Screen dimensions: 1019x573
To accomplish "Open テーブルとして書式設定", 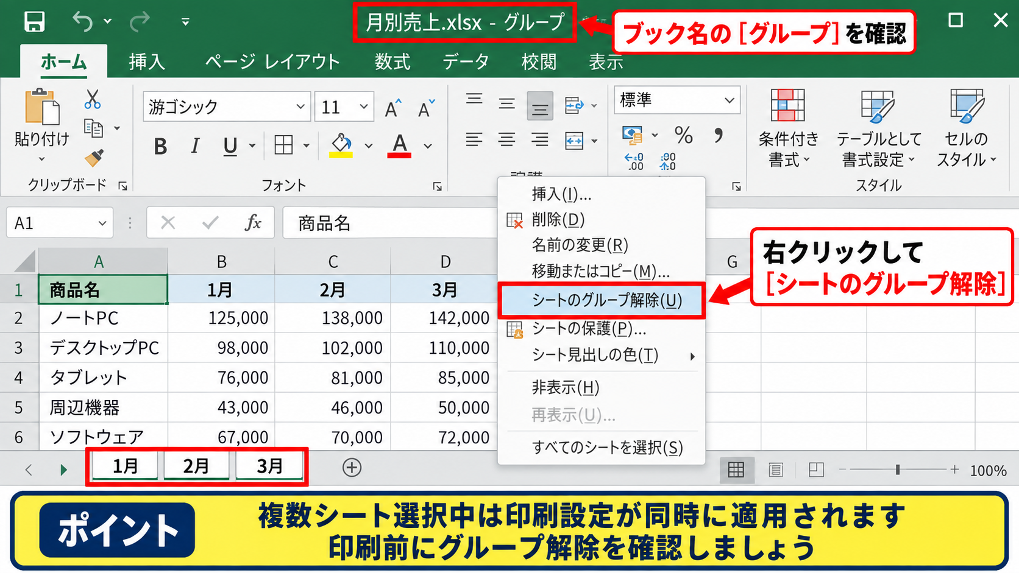I will click(x=878, y=128).
